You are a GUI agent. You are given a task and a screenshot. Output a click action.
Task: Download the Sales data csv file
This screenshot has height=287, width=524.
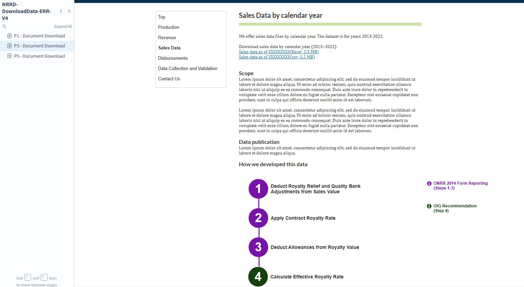(277, 57)
